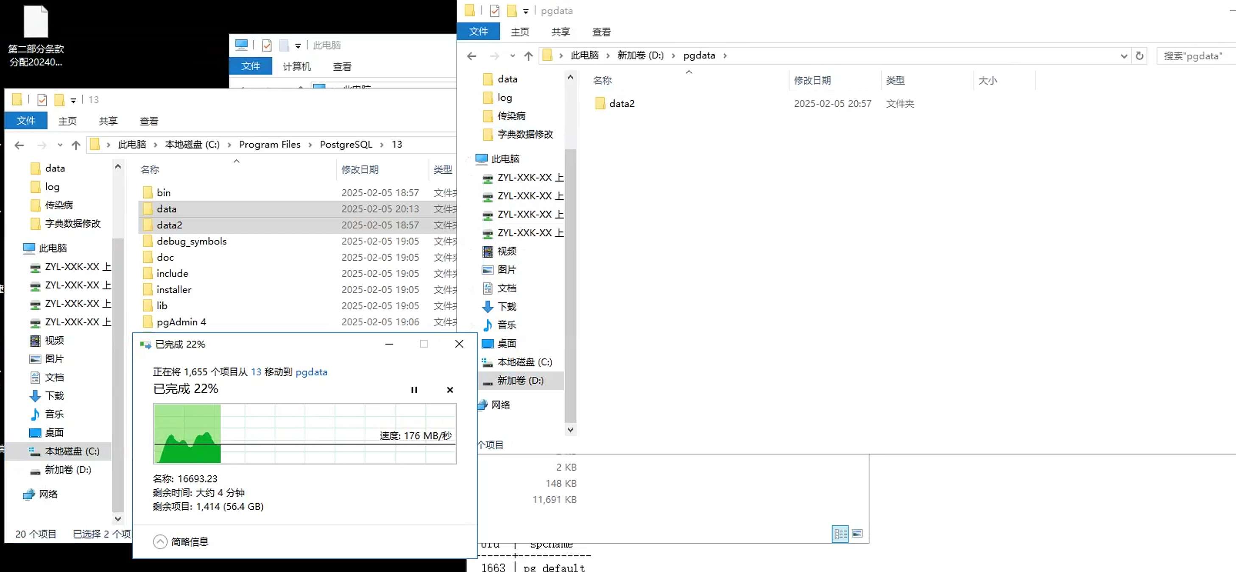Open the 共享 tab in 13 window
1236x572 pixels.
point(108,121)
